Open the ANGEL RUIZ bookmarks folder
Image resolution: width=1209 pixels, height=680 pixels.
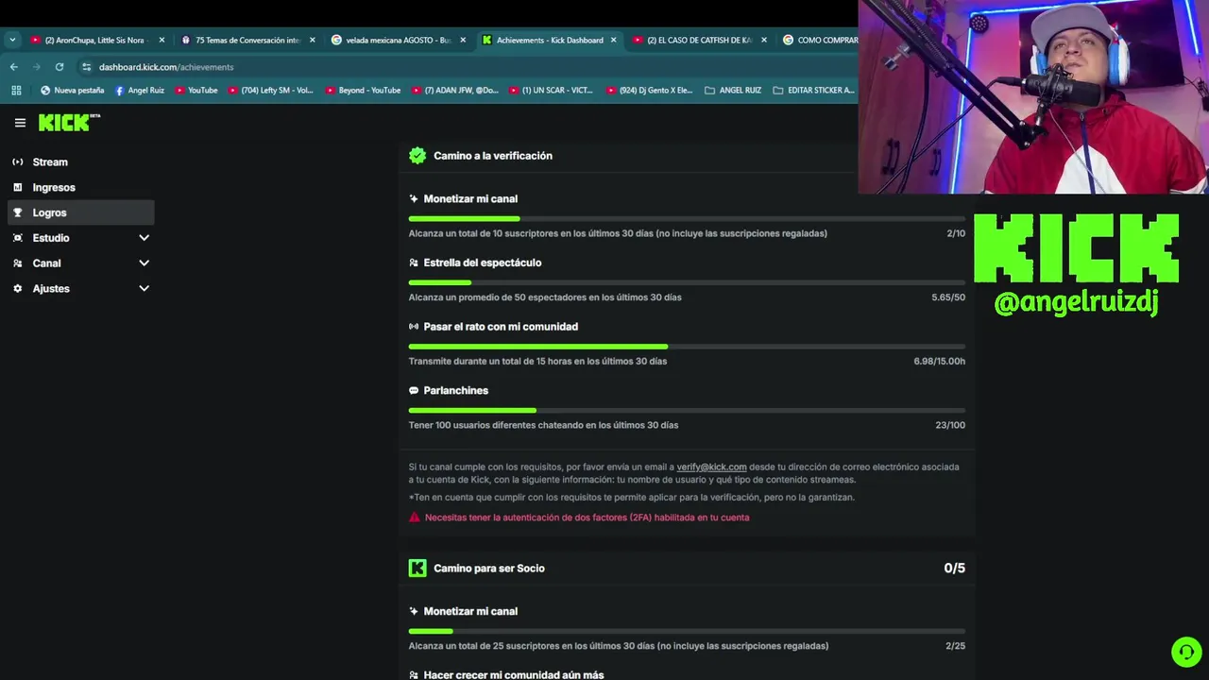(x=732, y=91)
